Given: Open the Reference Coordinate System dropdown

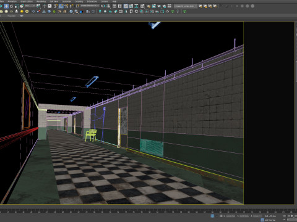Looking at the screenshot, I should click(30, 6).
